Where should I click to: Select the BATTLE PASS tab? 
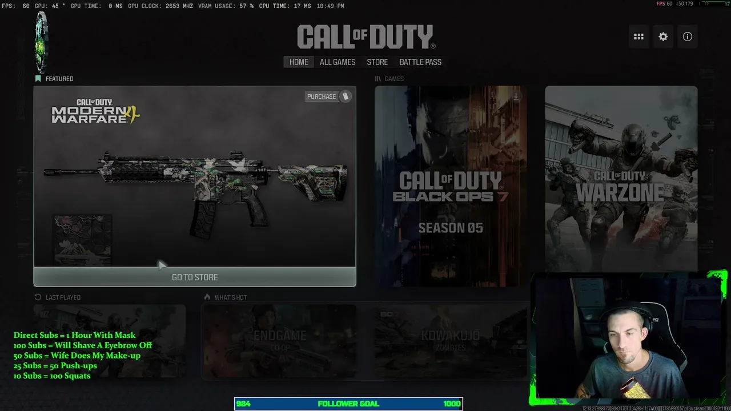pyautogui.click(x=420, y=62)
